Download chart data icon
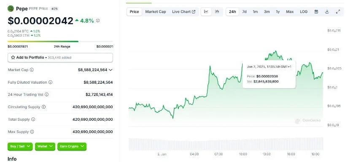The width and height of the screenshot is (348, 162). [x=327, y=12]
